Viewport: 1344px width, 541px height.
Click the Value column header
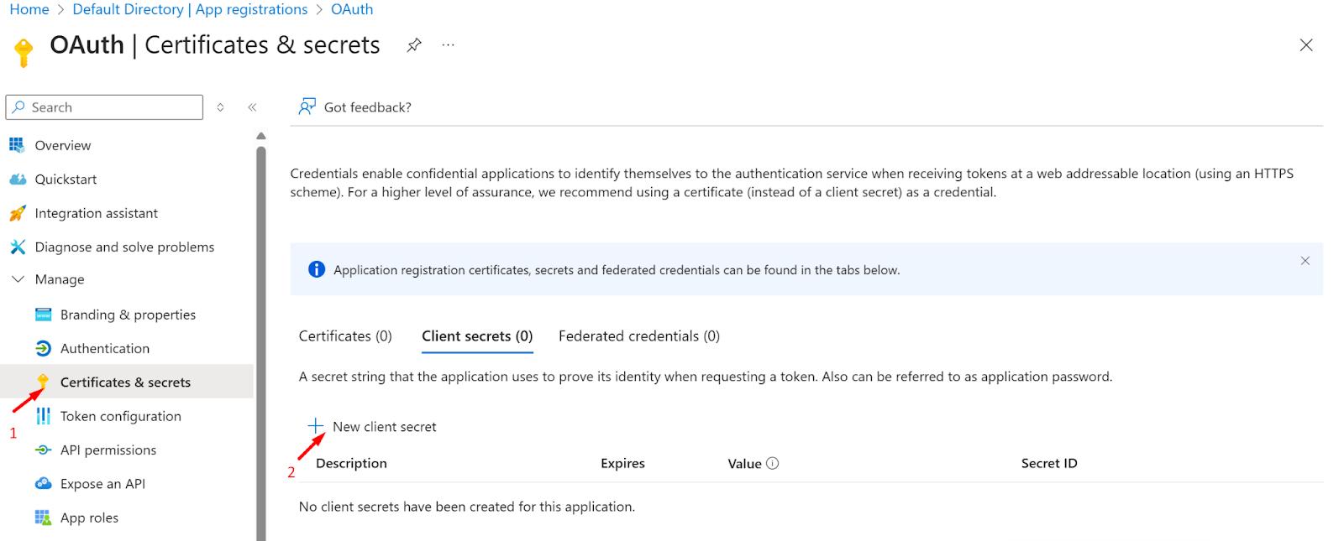pyautogui.click(x=744, y=464)
